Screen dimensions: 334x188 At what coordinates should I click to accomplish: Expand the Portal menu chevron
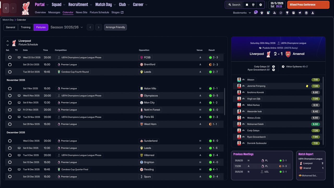[x=47, y=5]
